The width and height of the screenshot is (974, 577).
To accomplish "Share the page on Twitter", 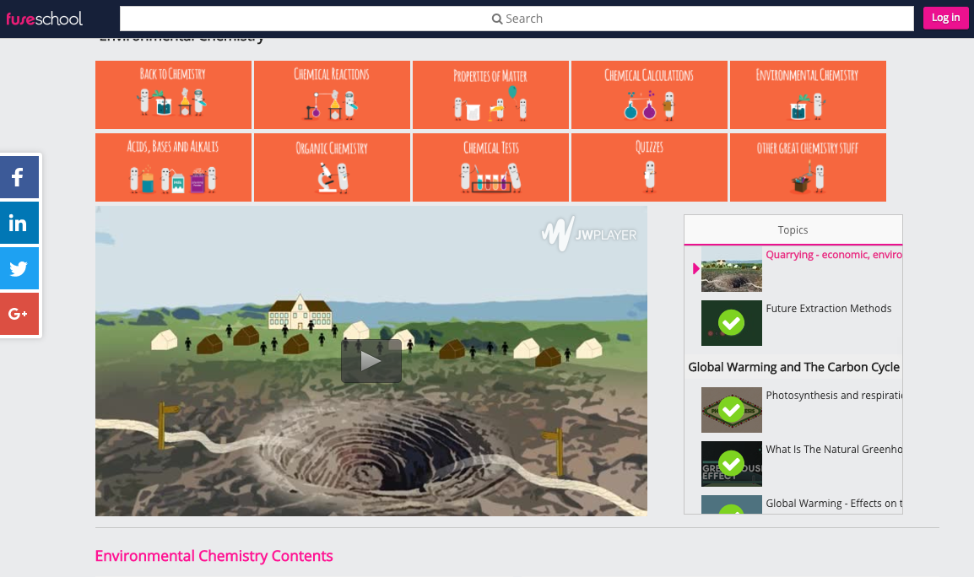I will click(x=19, y=268).
